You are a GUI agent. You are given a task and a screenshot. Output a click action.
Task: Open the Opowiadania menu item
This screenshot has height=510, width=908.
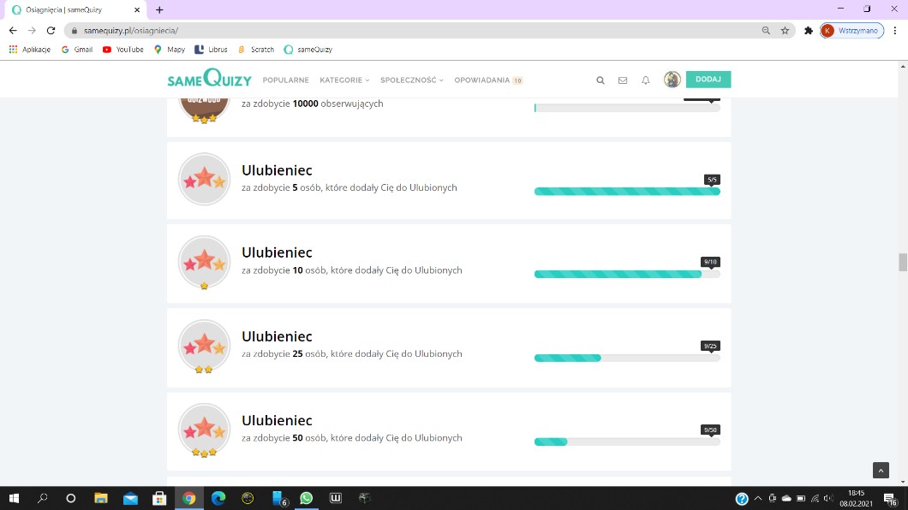(x=482, y=80)
